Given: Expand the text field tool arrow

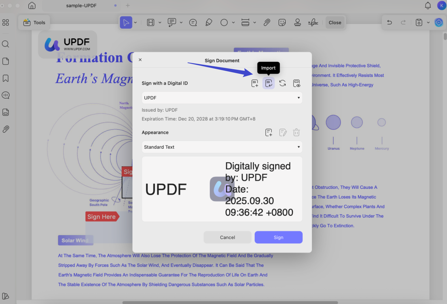Looking at the screenshot, I should pyautogui.click(x=160, y=23).
